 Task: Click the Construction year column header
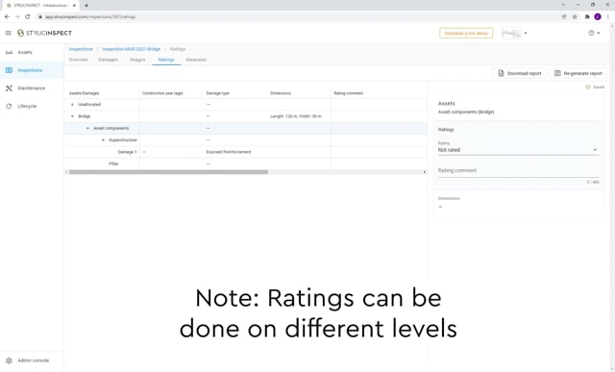tap(162, 93)
